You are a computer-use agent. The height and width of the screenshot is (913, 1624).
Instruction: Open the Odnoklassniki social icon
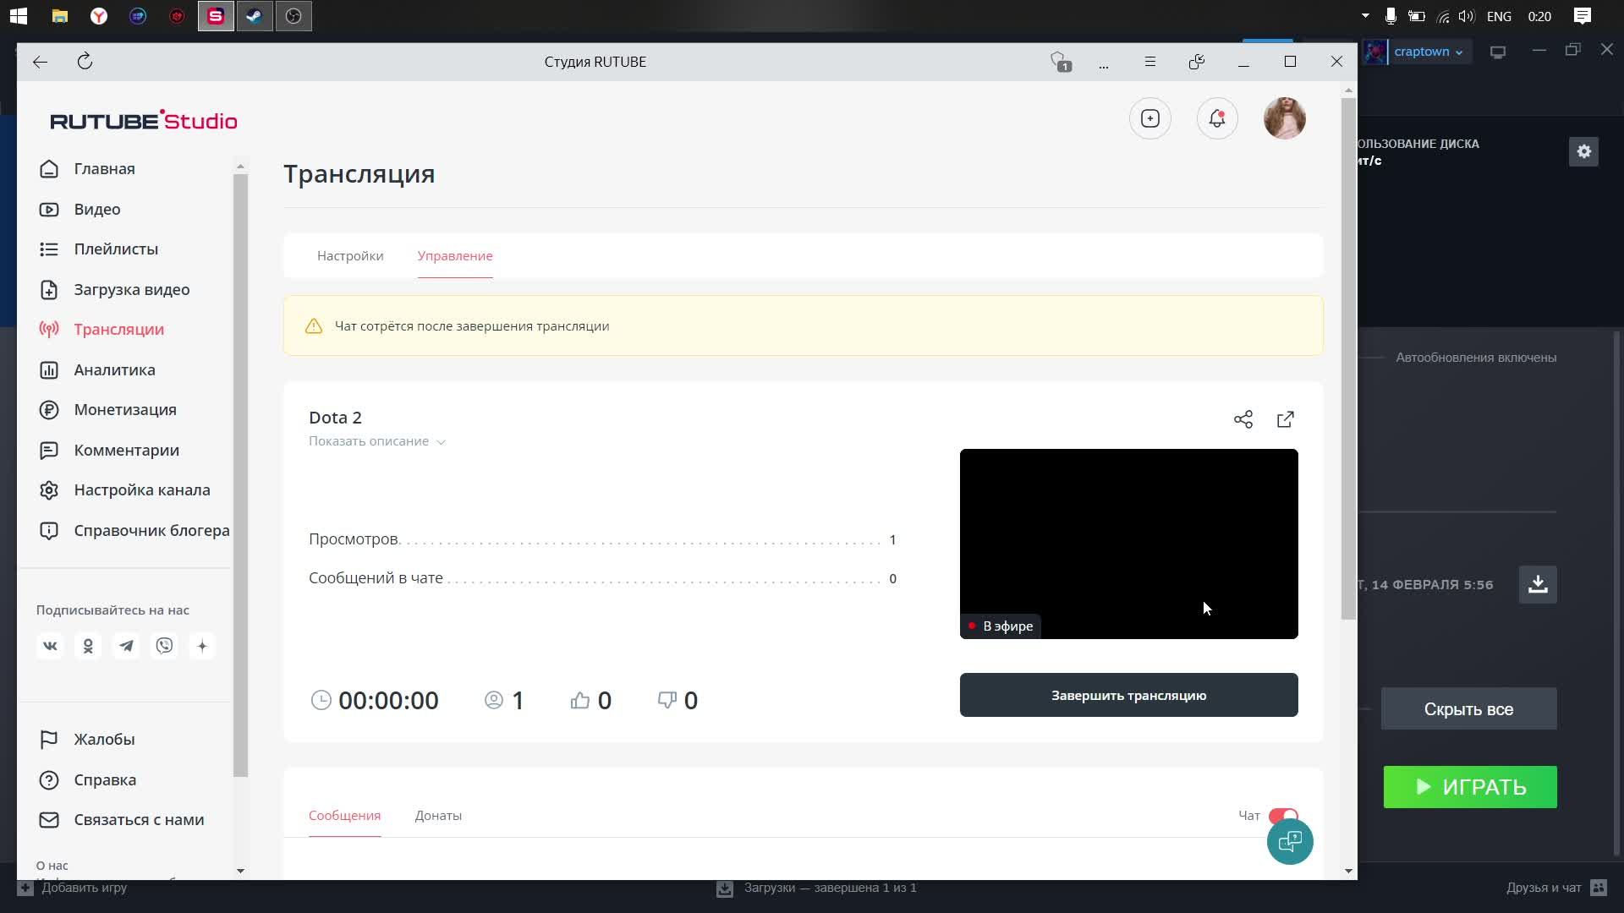point(88,647)
